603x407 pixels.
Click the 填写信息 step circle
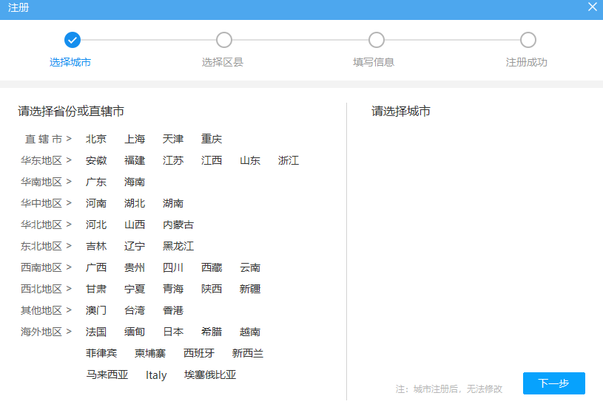click(x=376, y=40)
